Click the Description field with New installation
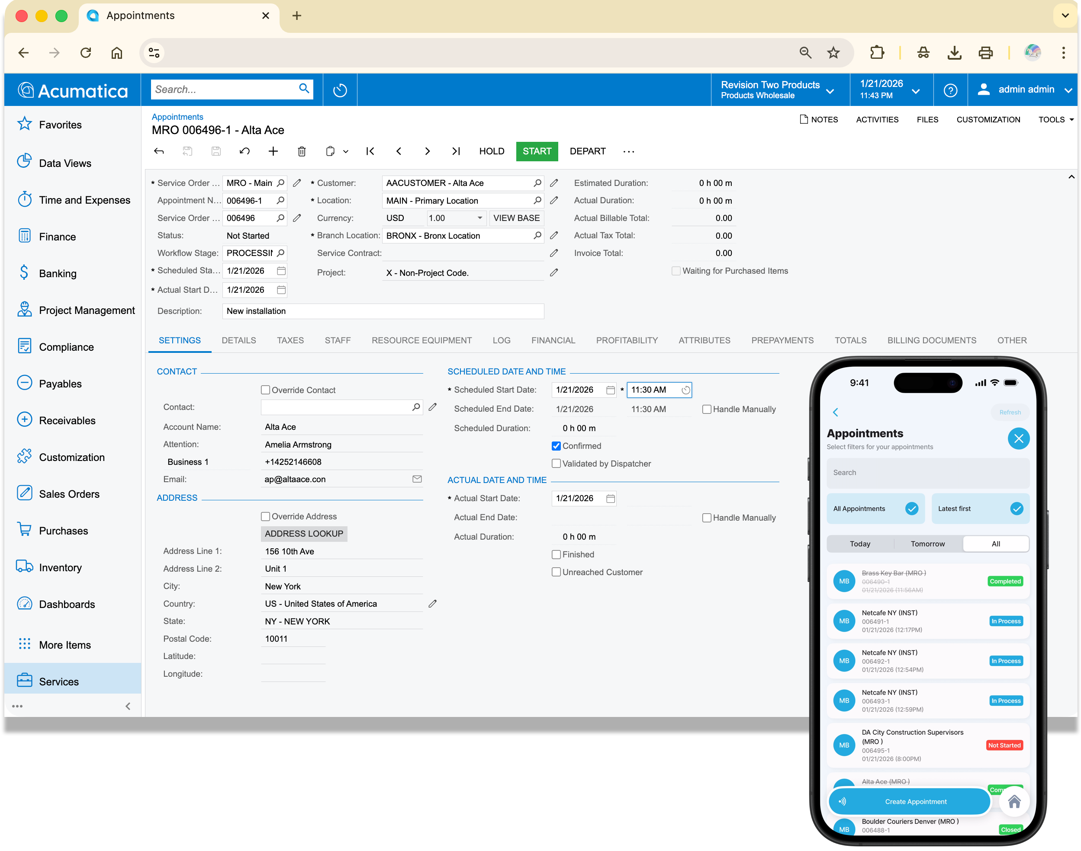The width and height of the screenshot is (1081, 851). 383,311
